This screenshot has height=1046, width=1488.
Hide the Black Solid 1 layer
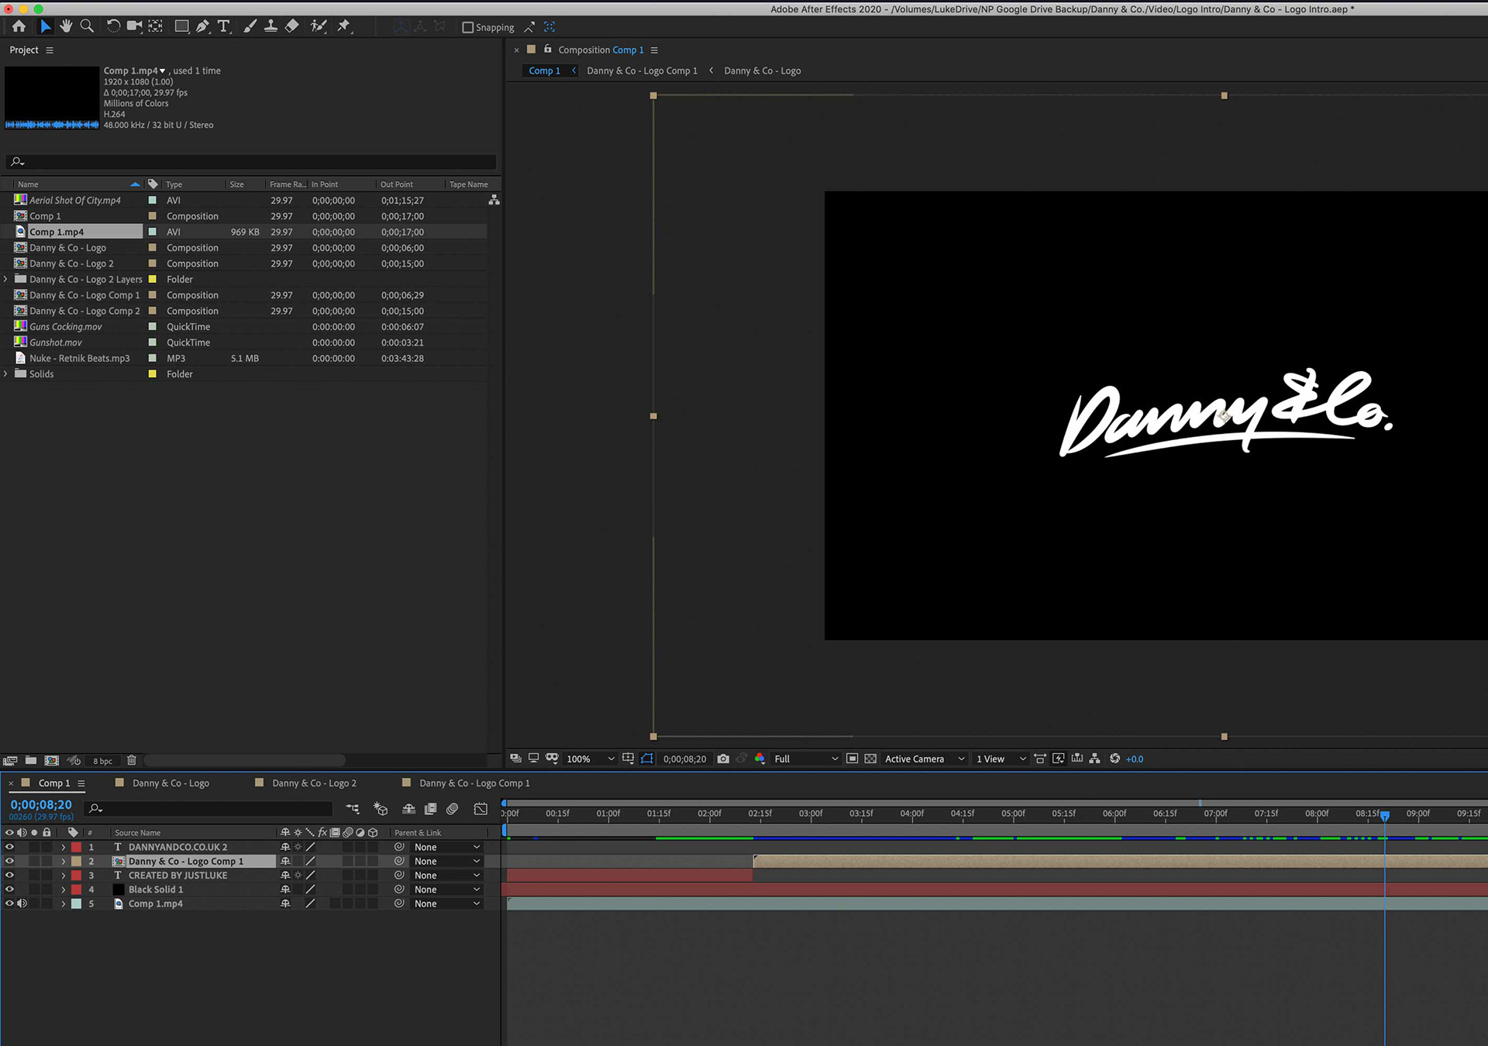click(x=9, y=889)
